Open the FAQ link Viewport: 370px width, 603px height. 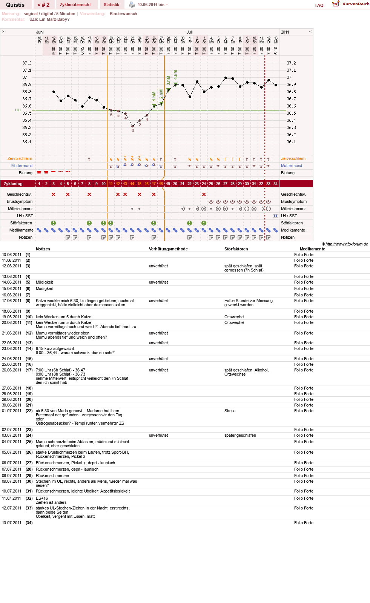pos(319,5)
